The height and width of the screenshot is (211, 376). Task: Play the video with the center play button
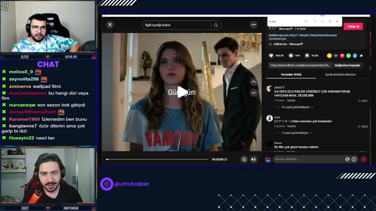click(182, 92)
